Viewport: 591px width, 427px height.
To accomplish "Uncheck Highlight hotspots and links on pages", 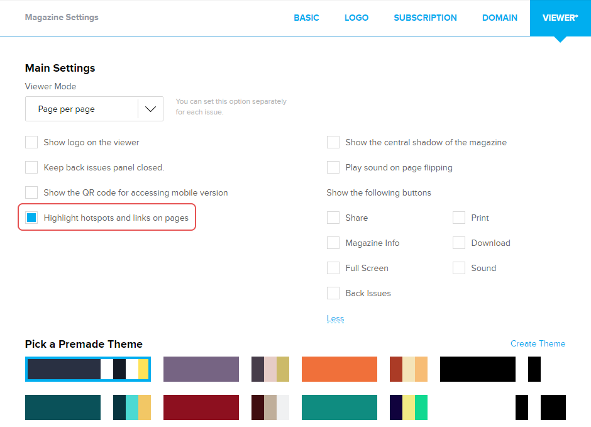I will click(x=31, y=218).
